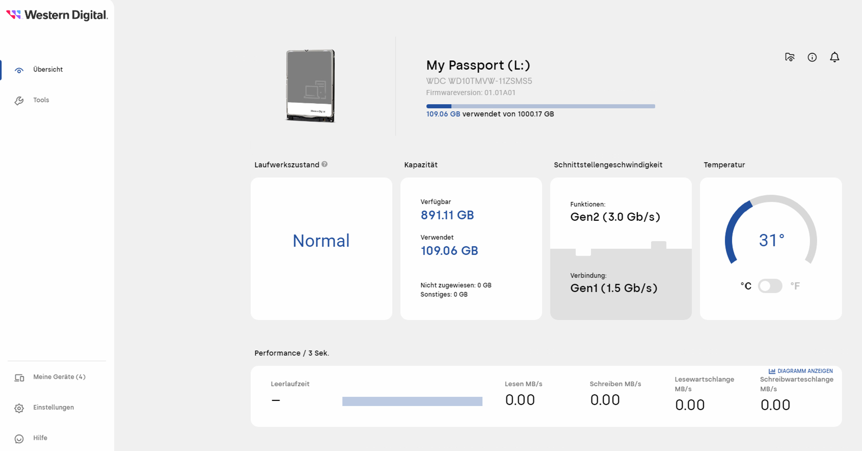Click the °F unit label

[795, 286]
